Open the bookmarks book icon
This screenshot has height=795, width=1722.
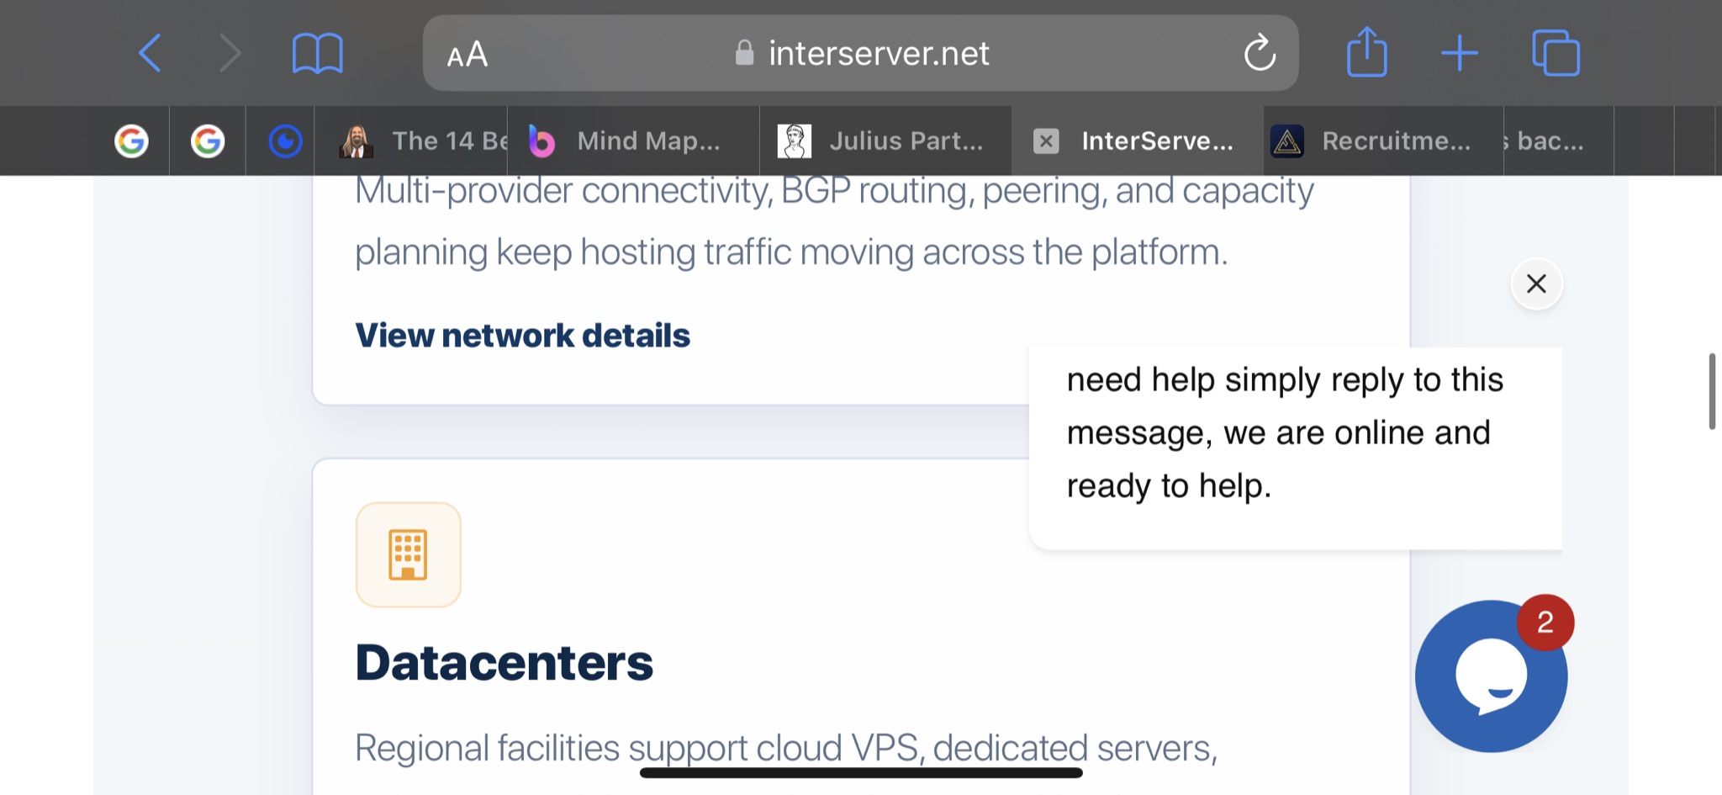tap(317, 54)
